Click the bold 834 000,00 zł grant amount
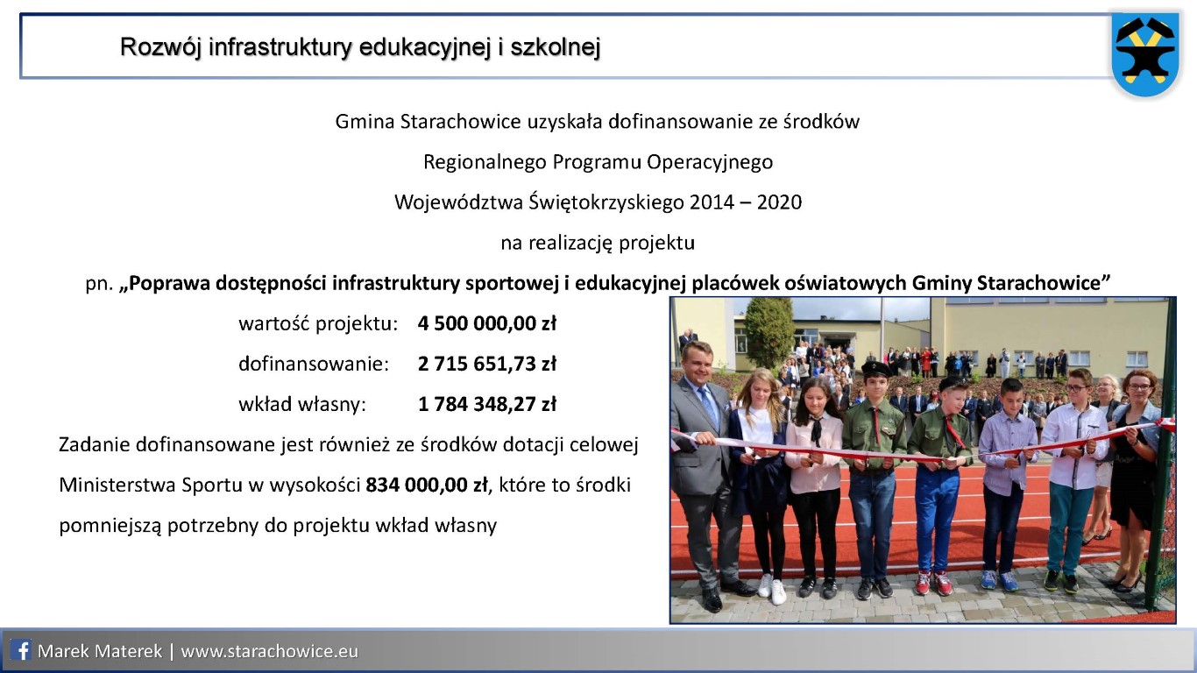1197x673 pixels. (426, 485)
